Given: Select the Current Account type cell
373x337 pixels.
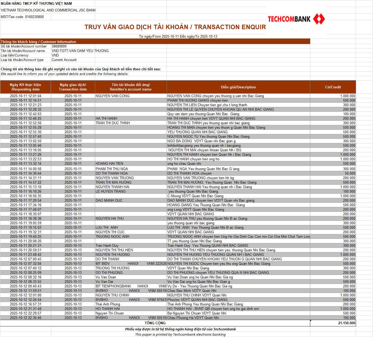Looking at the screenshot, I should pos(64,60).
